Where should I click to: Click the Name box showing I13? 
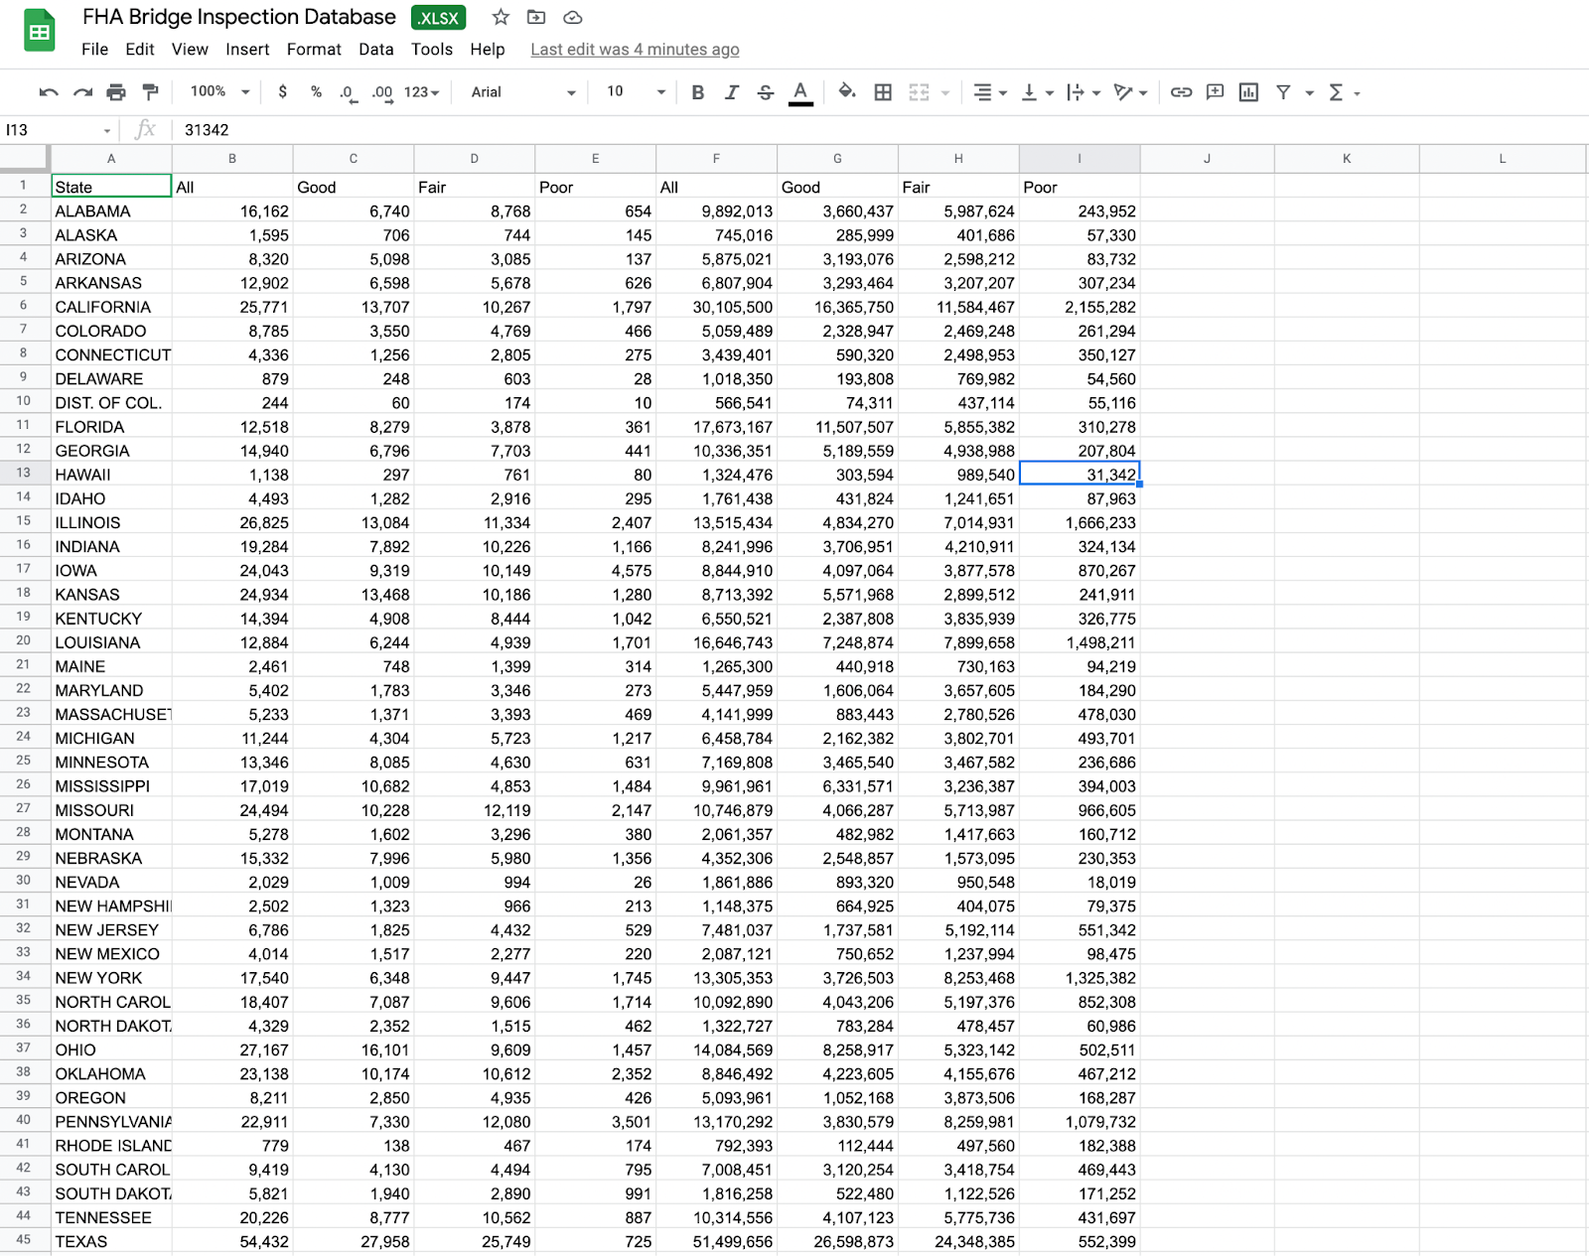click(58, 130)
